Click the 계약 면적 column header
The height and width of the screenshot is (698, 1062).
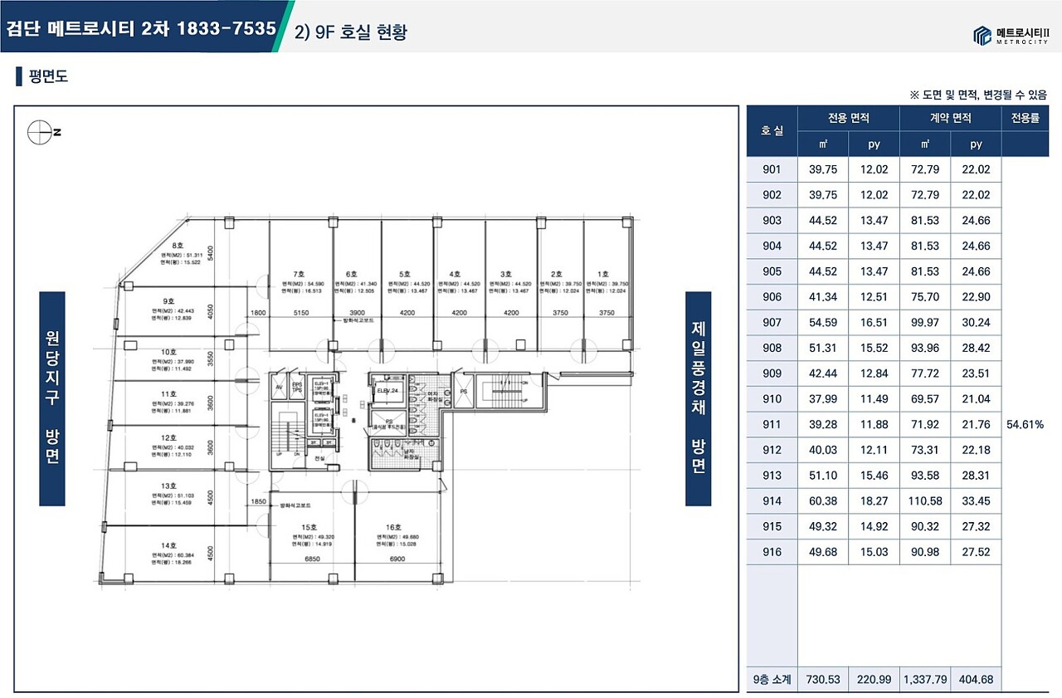[x=951, y=119]
